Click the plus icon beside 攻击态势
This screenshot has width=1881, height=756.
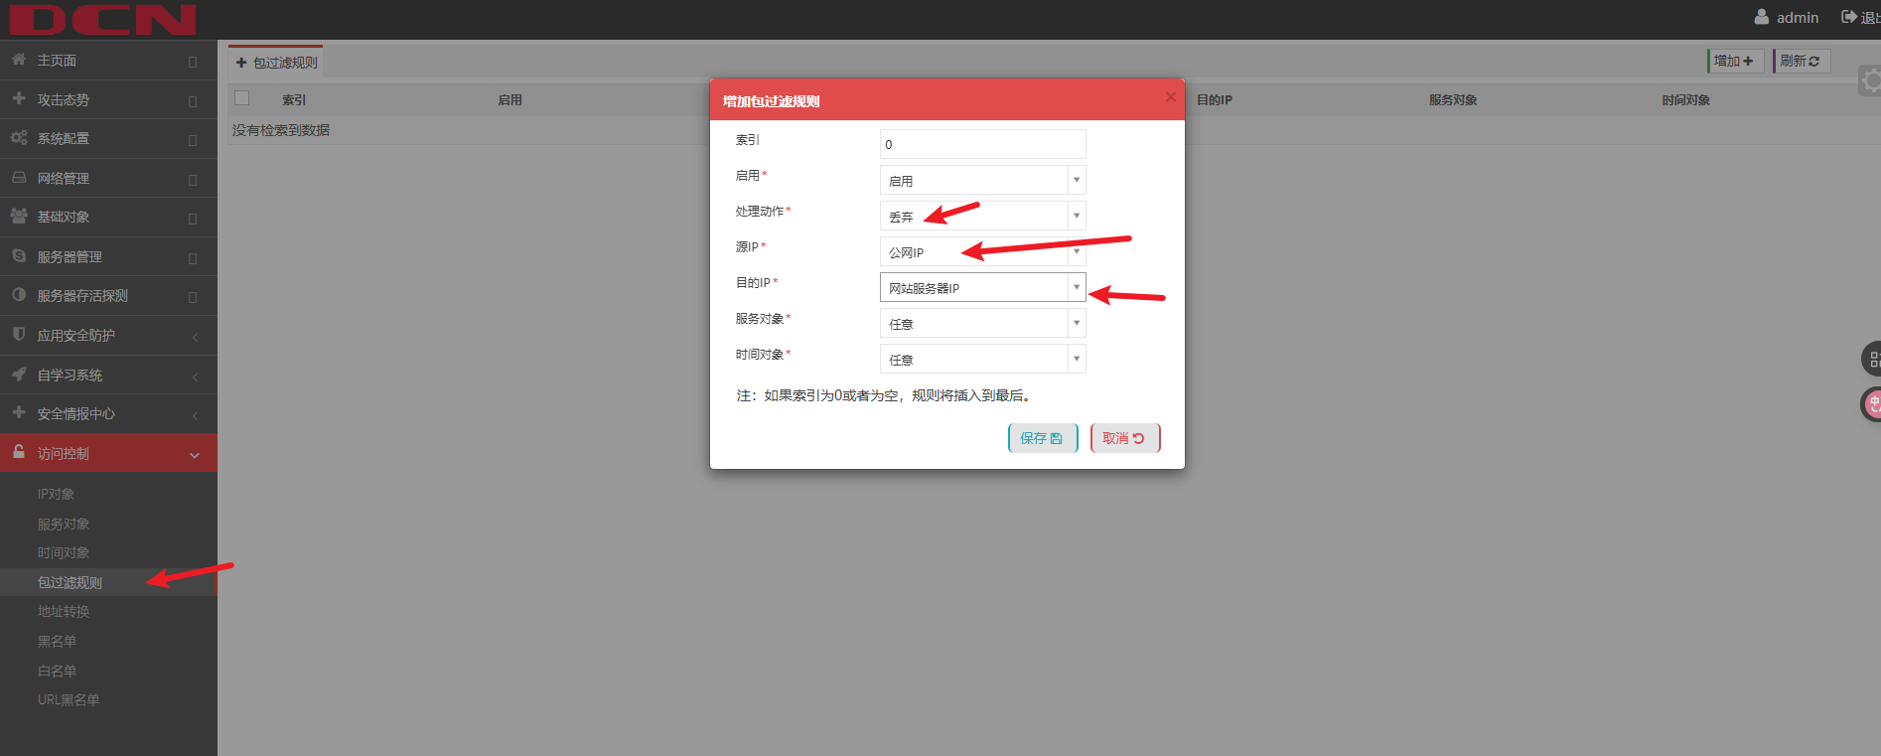[x=19, y=98]
